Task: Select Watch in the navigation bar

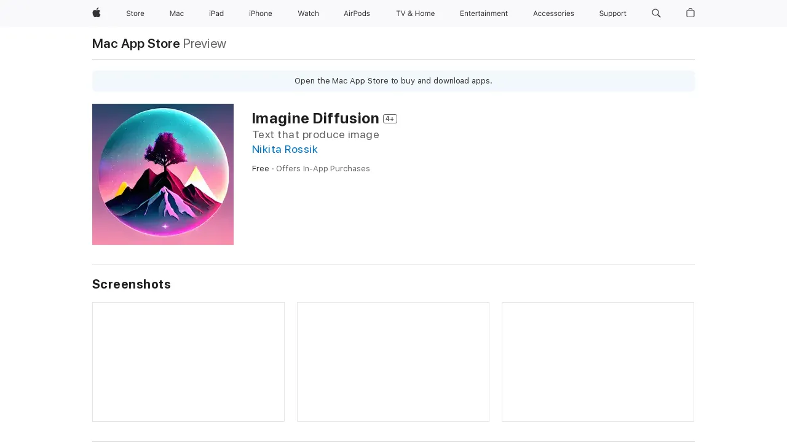Action: click(x=308, y=14)
